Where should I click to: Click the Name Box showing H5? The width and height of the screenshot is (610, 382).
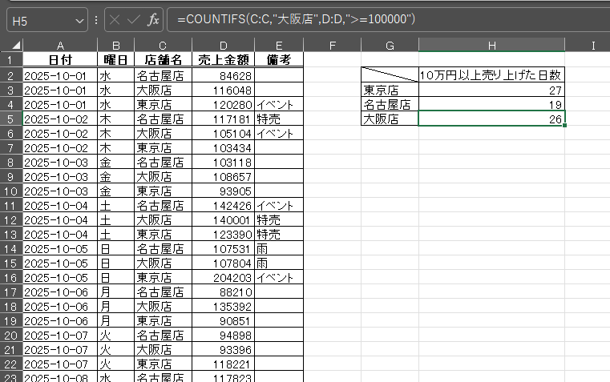40,19
